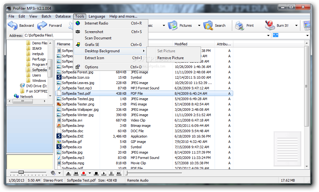Click the Grafix SE menu icon
Screen dimensions: 319x192
tap(78, 44)
